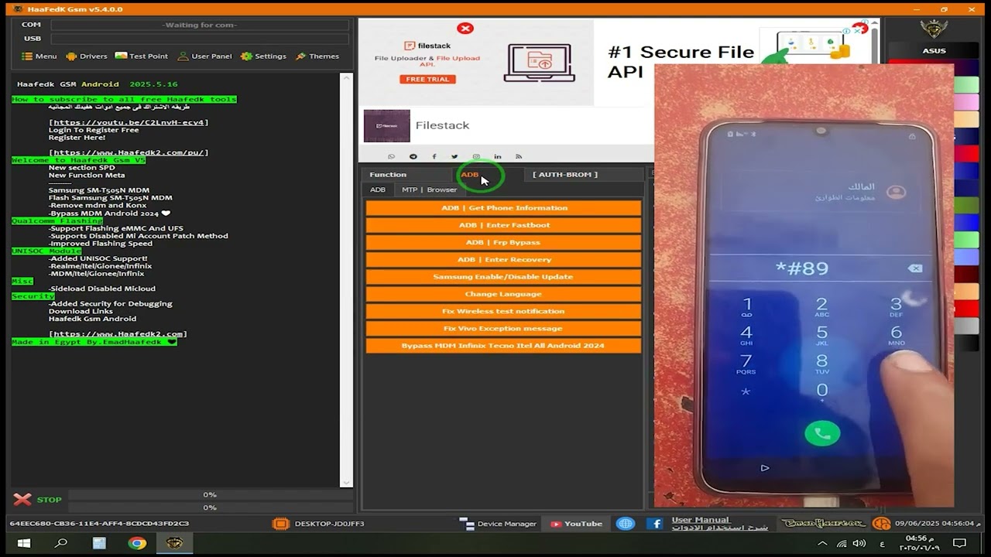991x557 pixels.
Task: Open the Settings gear menu
Action: [263, 56]
